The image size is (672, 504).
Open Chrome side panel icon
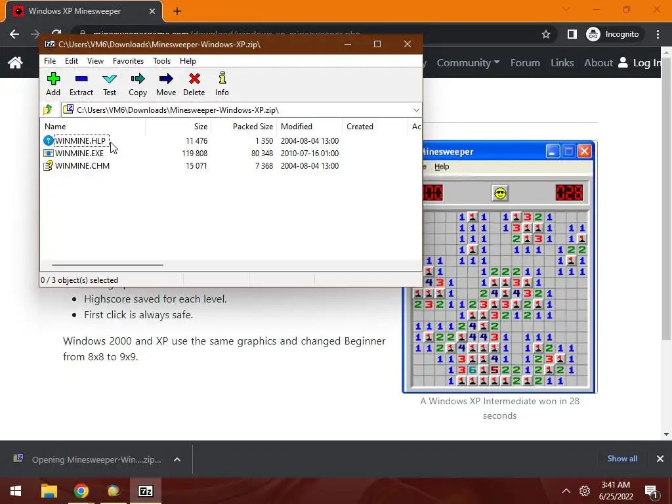572,34
